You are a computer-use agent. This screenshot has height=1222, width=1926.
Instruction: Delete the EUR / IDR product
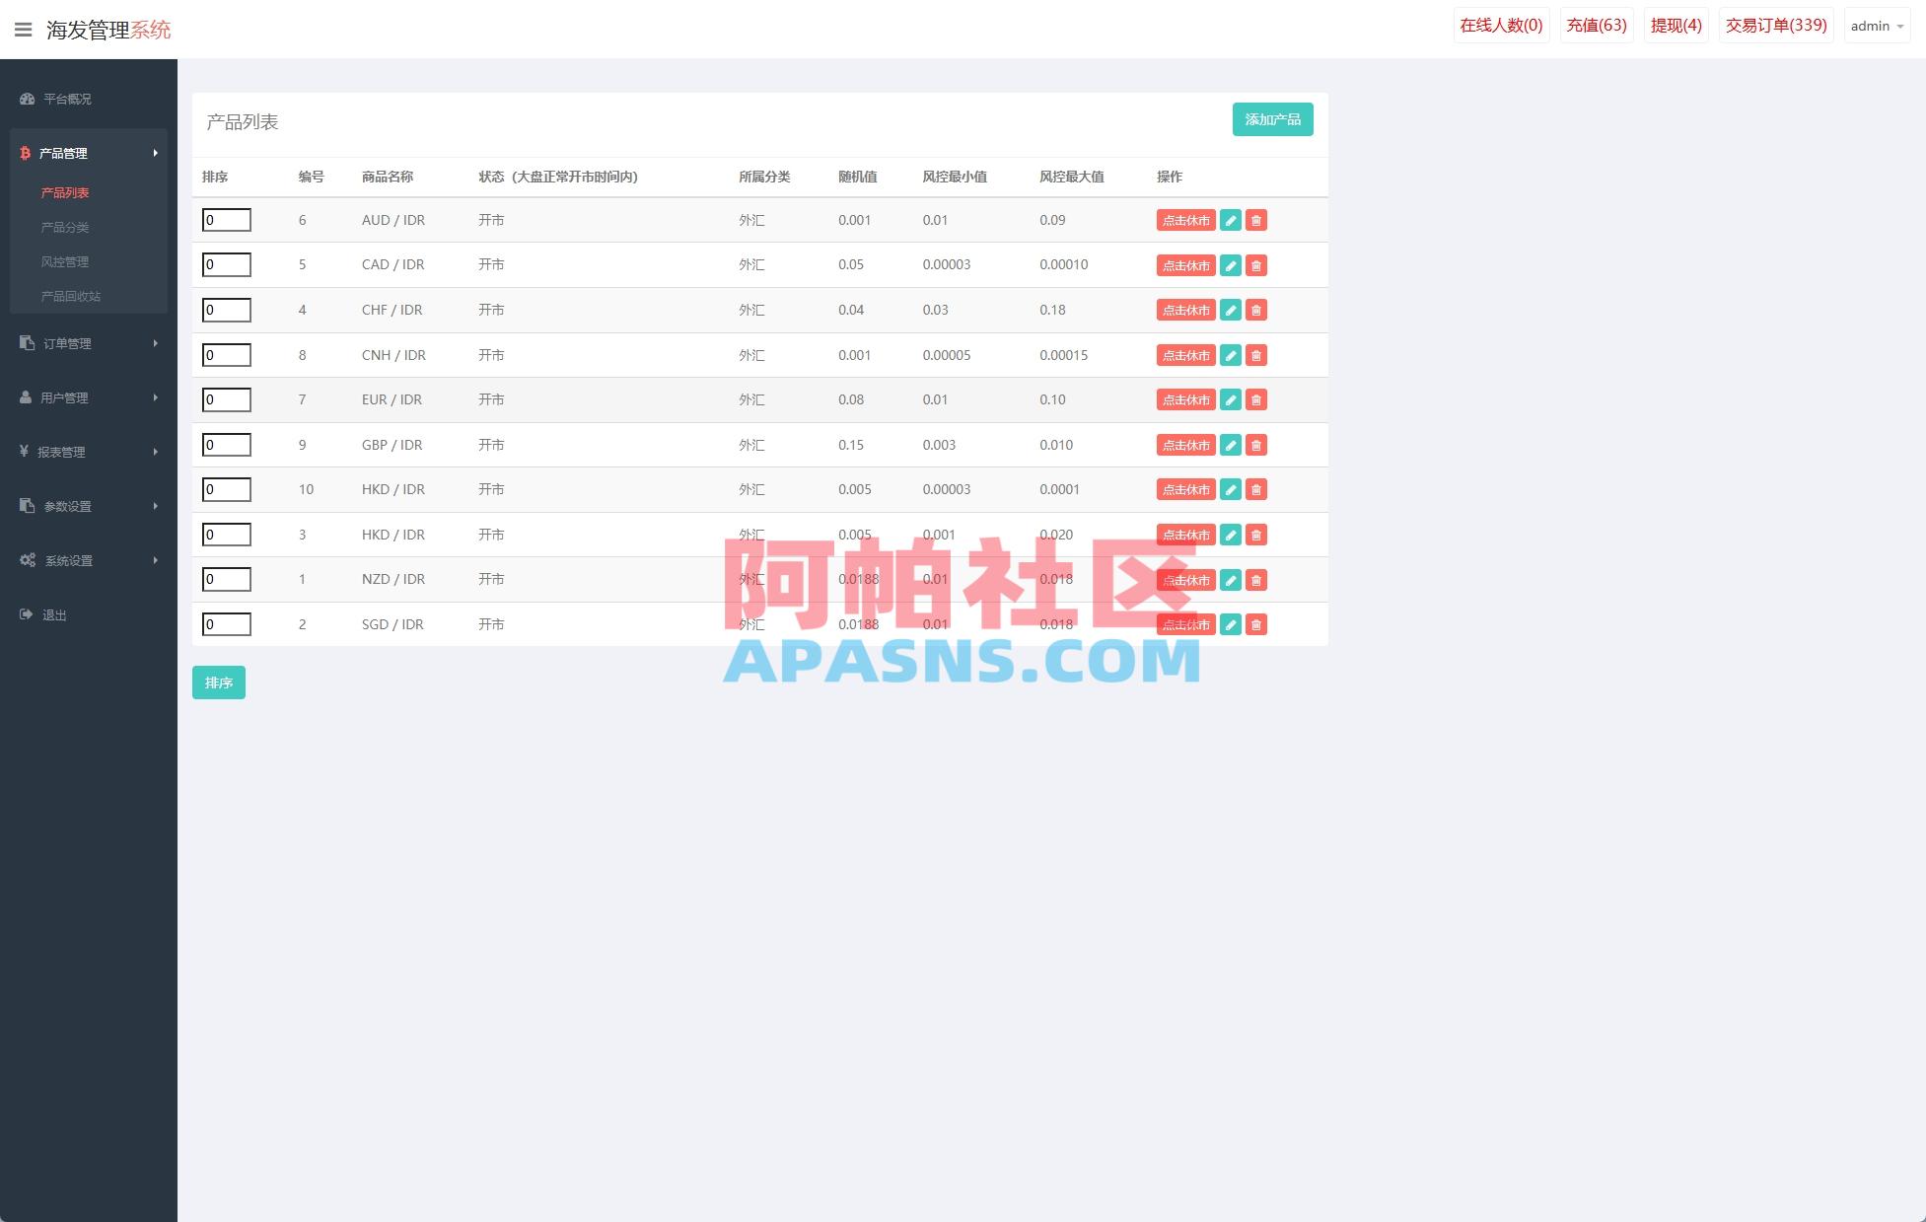1256,400
